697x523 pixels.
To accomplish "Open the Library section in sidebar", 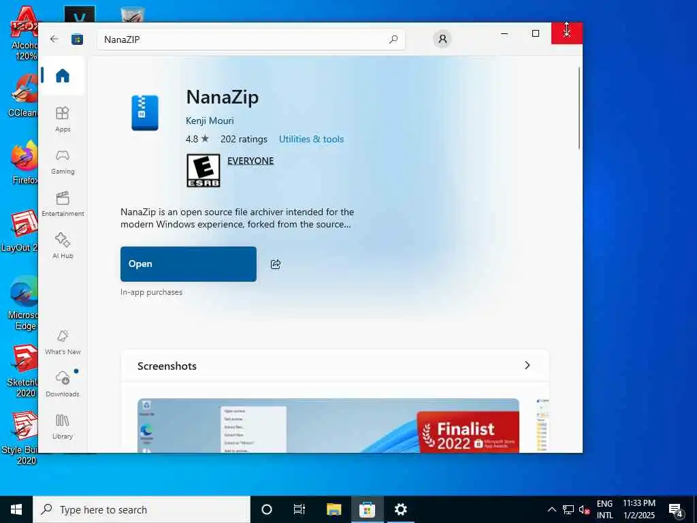I will click(x=63, y=426).
